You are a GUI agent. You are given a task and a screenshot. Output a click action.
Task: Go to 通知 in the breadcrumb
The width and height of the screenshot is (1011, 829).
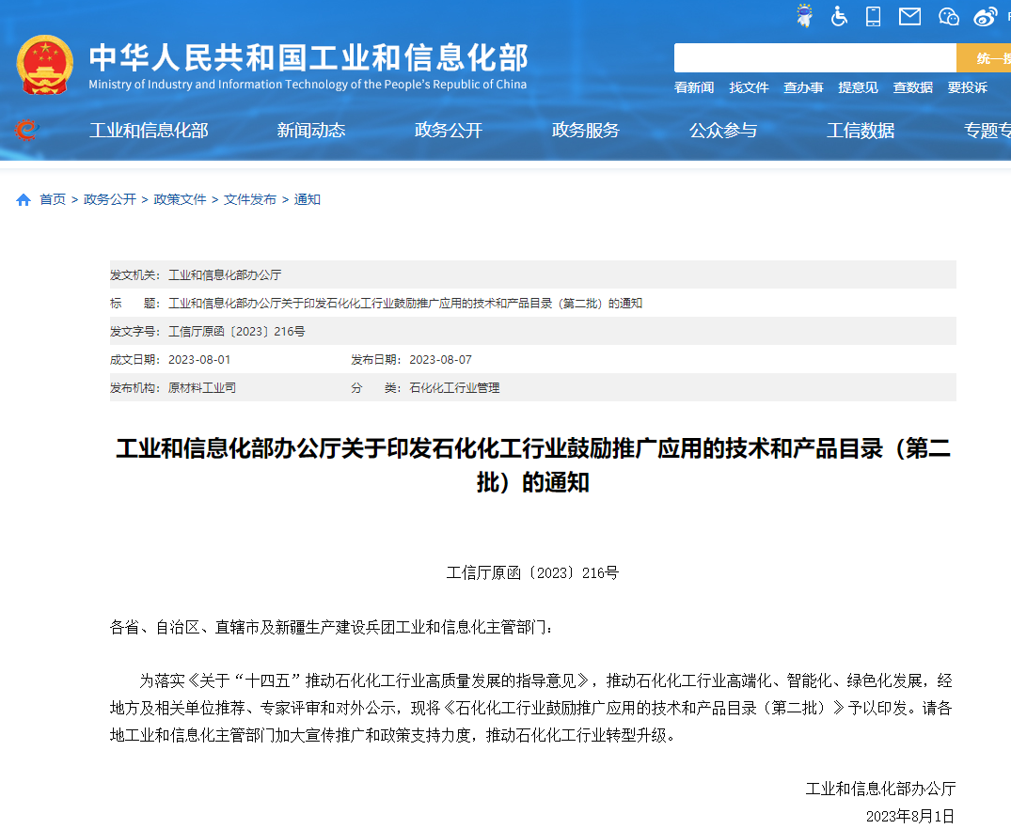[x=307, y=200]
